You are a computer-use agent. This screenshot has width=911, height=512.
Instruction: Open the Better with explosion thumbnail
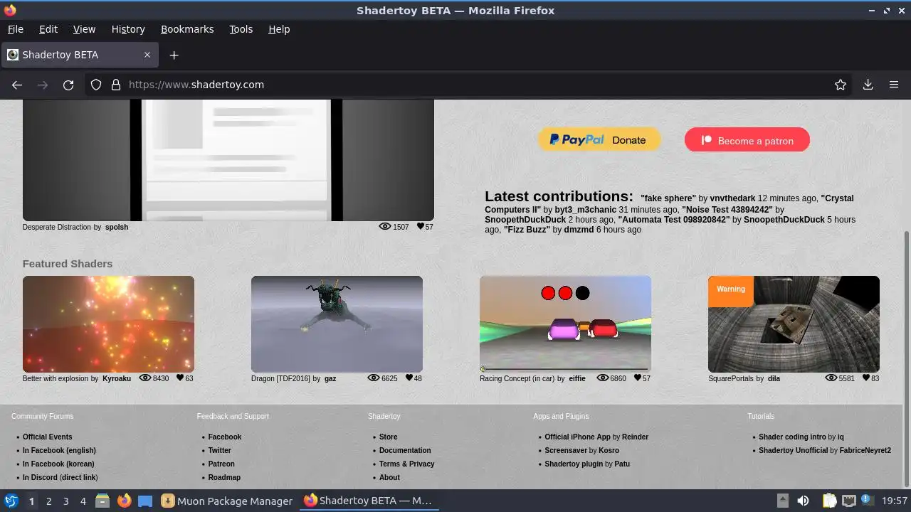[x=108, y=324]
